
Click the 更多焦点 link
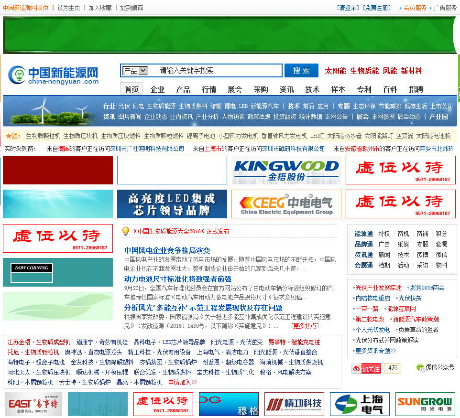tap(305, 326)
